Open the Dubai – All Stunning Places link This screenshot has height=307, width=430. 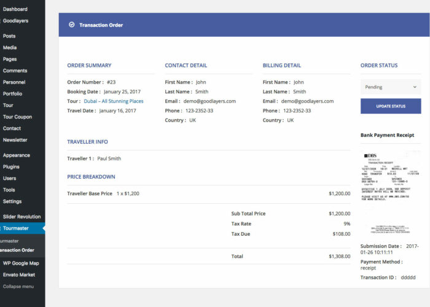point(114,101)
